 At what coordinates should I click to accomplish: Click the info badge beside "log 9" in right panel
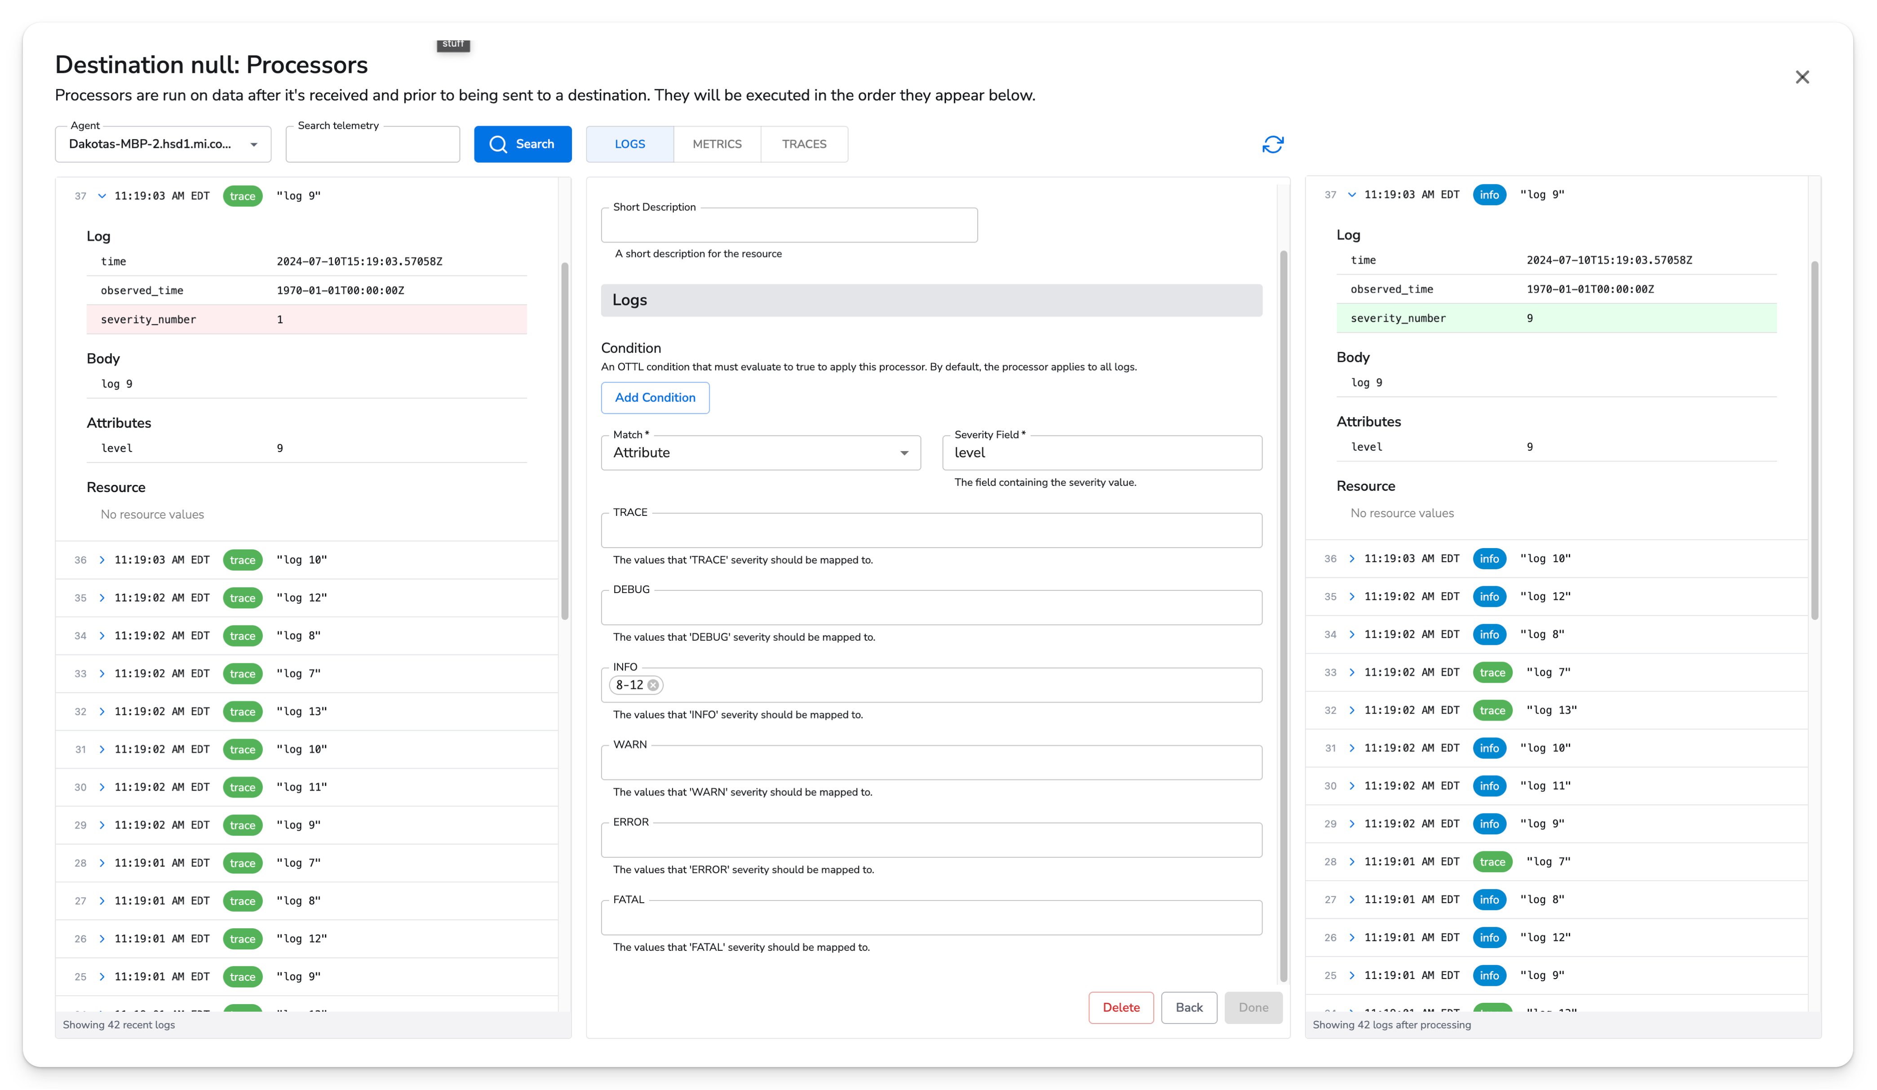pyautogui.click(x=1489, y=195)
